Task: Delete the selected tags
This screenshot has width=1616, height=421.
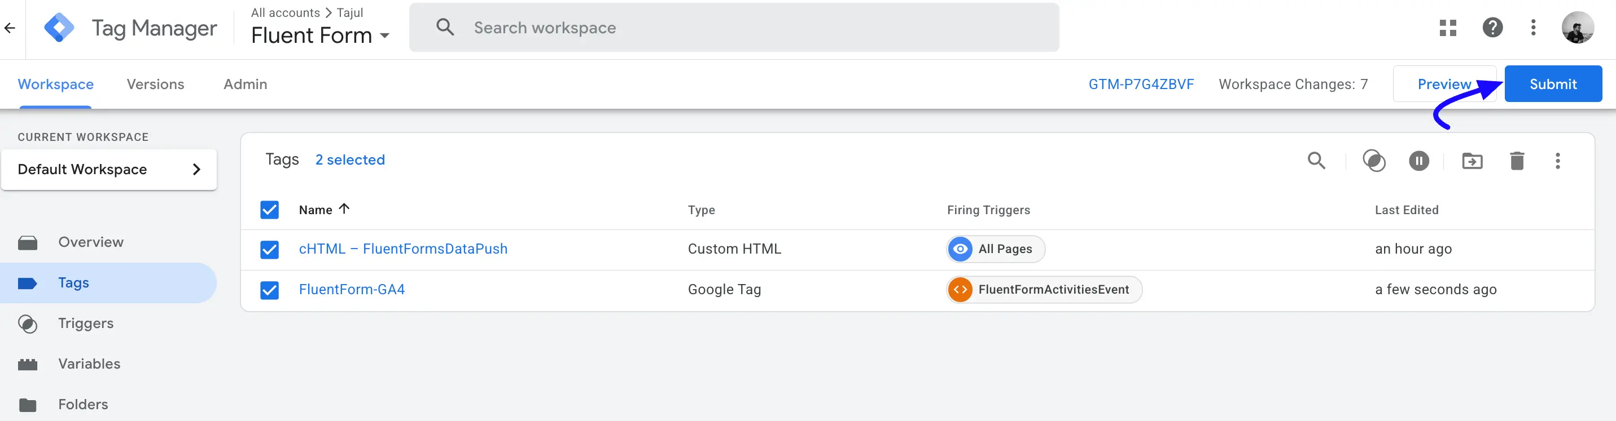Action: point(1517,161)
